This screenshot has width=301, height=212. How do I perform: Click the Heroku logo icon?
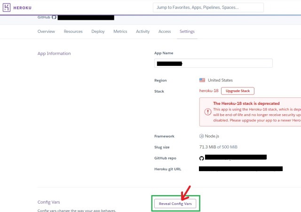tap(7, 8)
